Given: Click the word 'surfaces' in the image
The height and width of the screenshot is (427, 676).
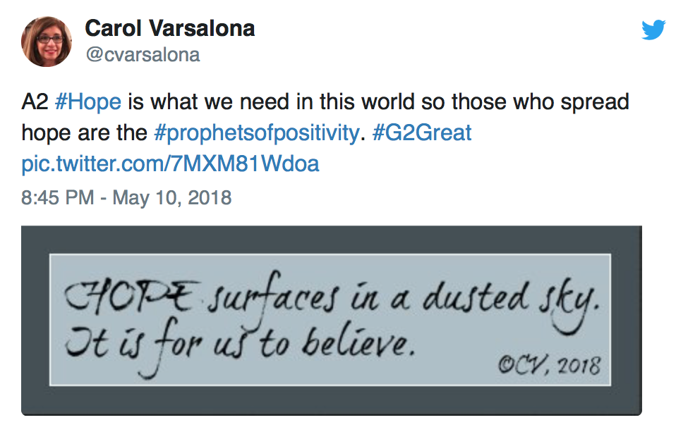Looking at the screenshot, I should click(x=273, y=297).
